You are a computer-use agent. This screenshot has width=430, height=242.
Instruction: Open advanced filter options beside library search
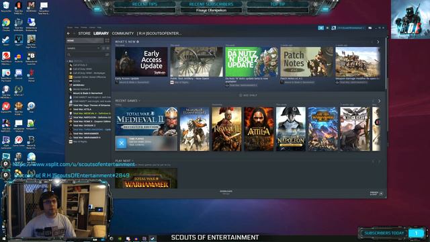coord(107,55)
